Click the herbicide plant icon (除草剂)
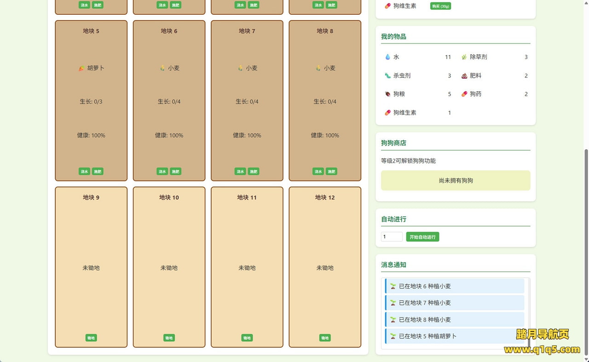Image resolution: width=589 pixels, height=362 pixels. click(x=464, y=57)
